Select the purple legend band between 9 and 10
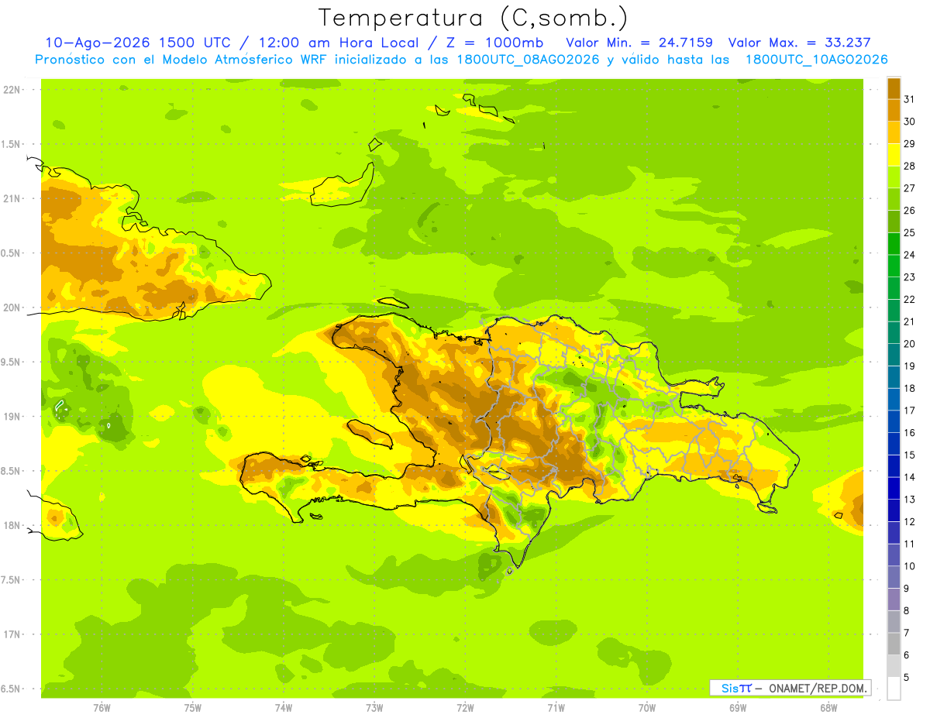Viewport: 930px width, 718px height. (894, 577)
